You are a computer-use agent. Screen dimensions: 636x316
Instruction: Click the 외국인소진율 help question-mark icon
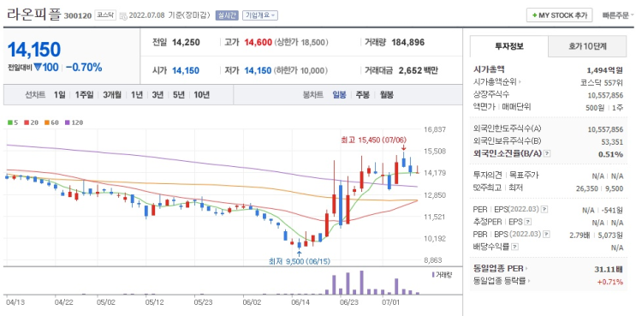547,154
